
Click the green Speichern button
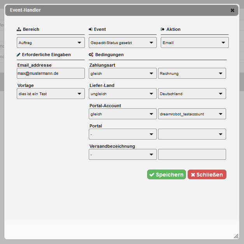tap(167, 175)
